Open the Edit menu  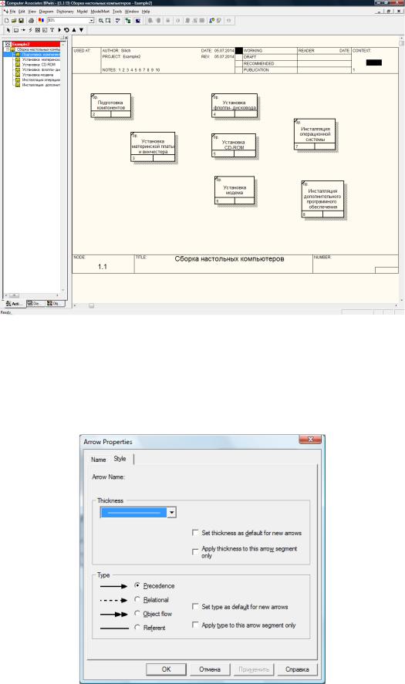[x=22, y=12]
